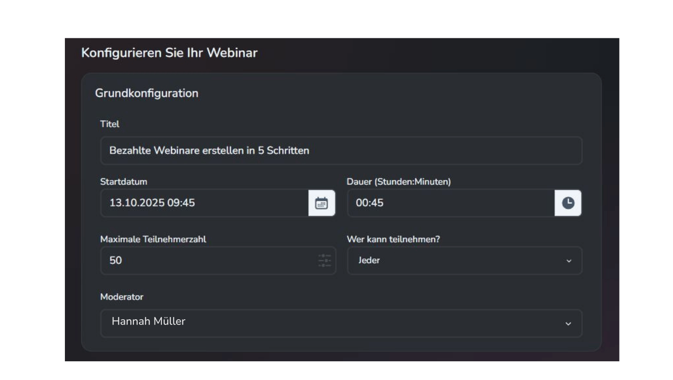Open the calendar date picker for Startdatum
This screenshot has height=380, width=673.
point(322,203)
